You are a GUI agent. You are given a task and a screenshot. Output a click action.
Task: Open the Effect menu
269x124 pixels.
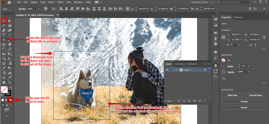pyautogui.click(x=60, y=2)
